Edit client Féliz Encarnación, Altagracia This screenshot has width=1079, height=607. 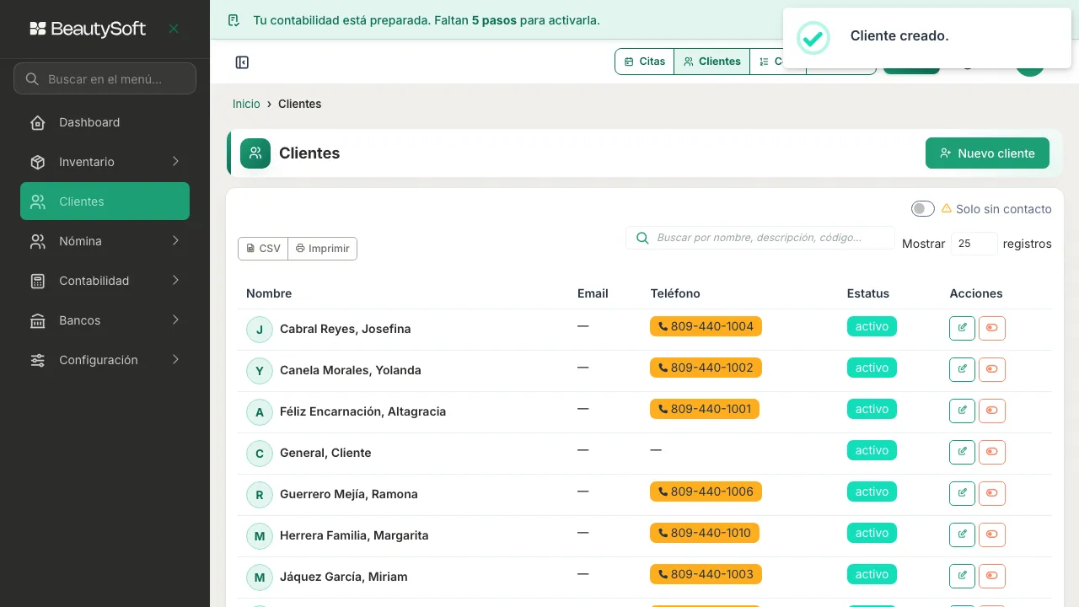962,411
